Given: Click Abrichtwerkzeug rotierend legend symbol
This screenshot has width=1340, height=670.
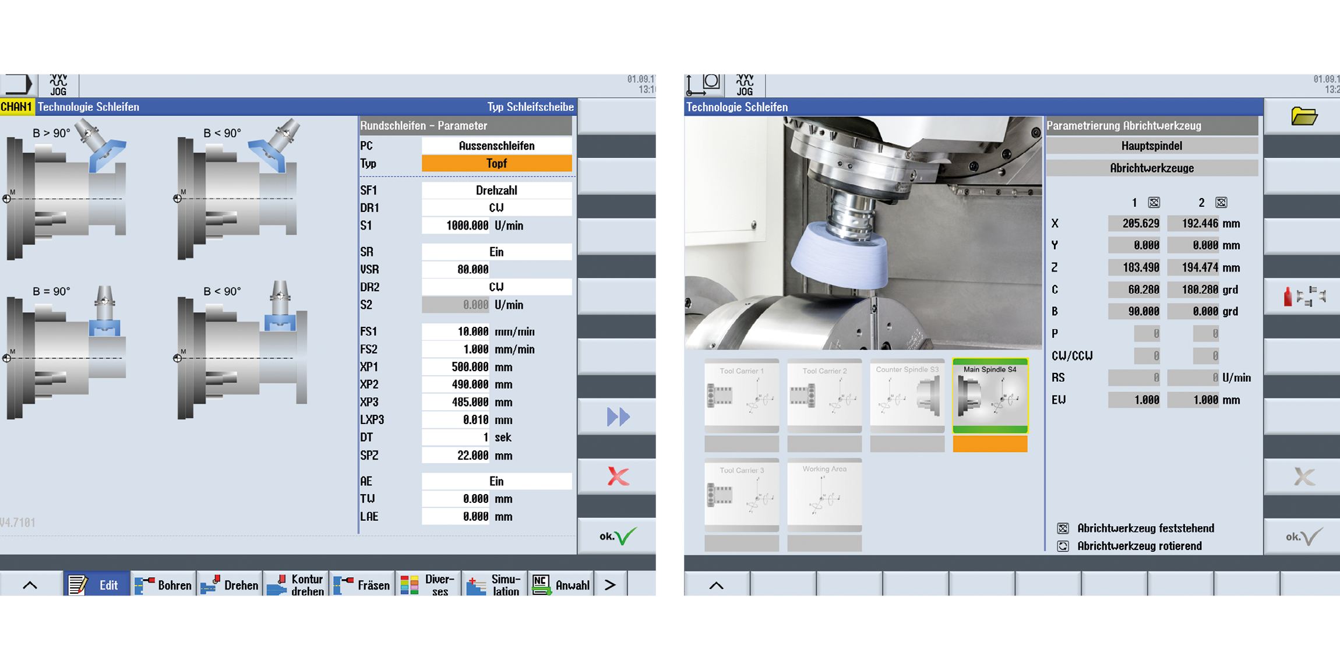Looking at the screenshot, I should pos(1063,546).
